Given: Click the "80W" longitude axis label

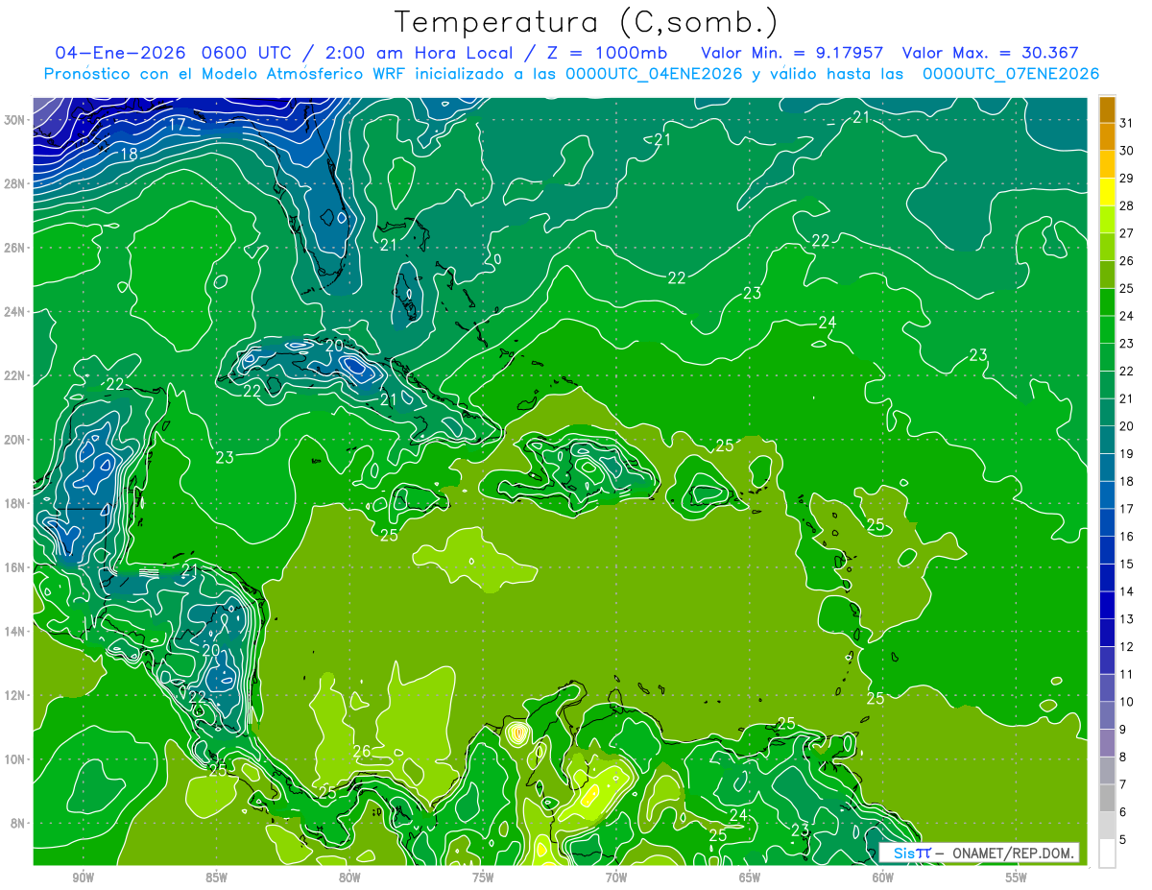Looking at the screenshot, I should coord(349,878).
